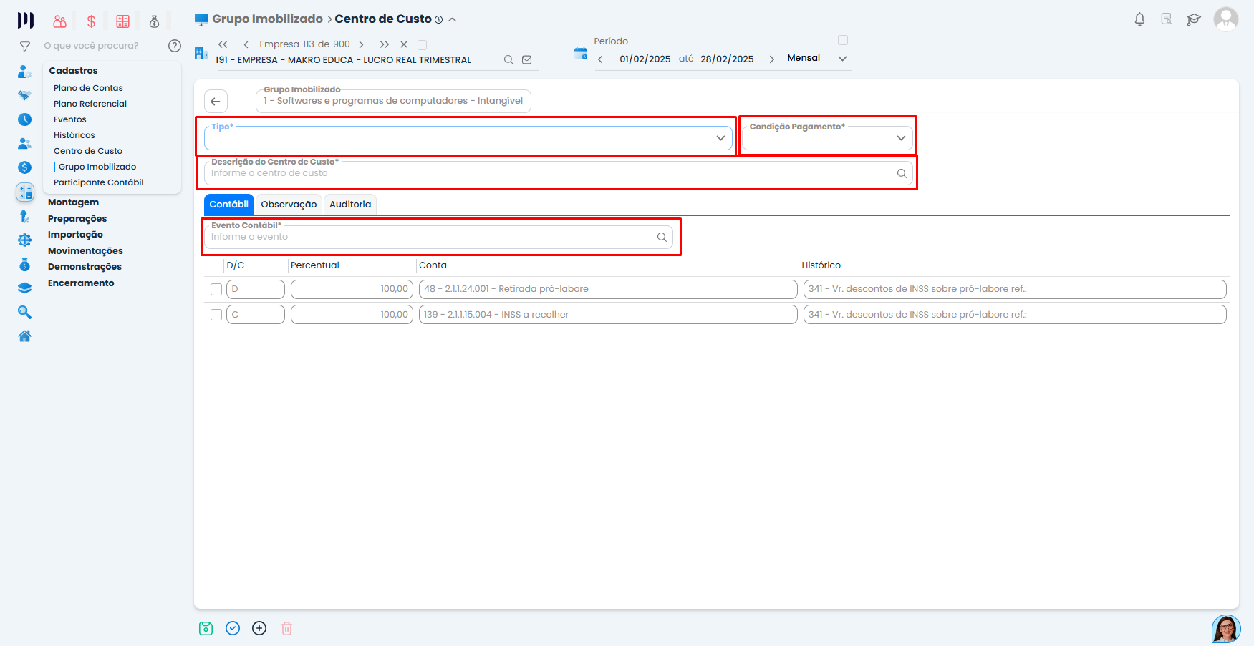Open the Auditoria tab
Screen dimensions: 1254x646
pyautogui.click(x=350, y=205)
